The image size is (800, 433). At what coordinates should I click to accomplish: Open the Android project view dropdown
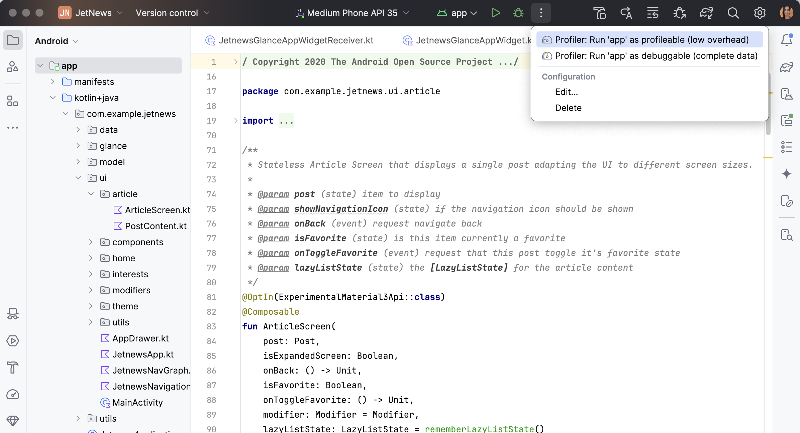click(x=57, y=41)
